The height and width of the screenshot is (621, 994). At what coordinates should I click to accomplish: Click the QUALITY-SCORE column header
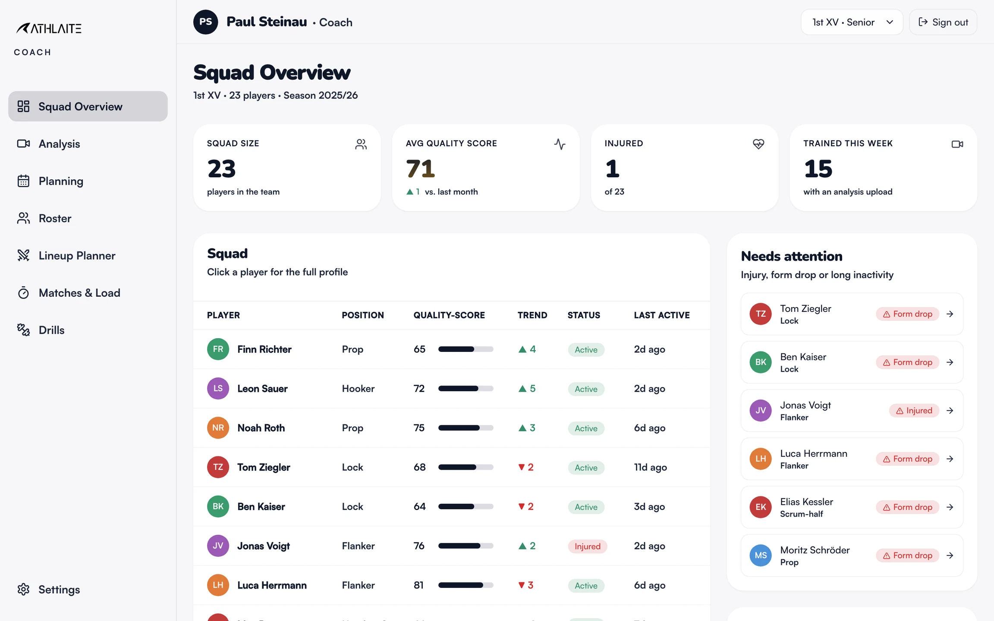click(449, 315)
